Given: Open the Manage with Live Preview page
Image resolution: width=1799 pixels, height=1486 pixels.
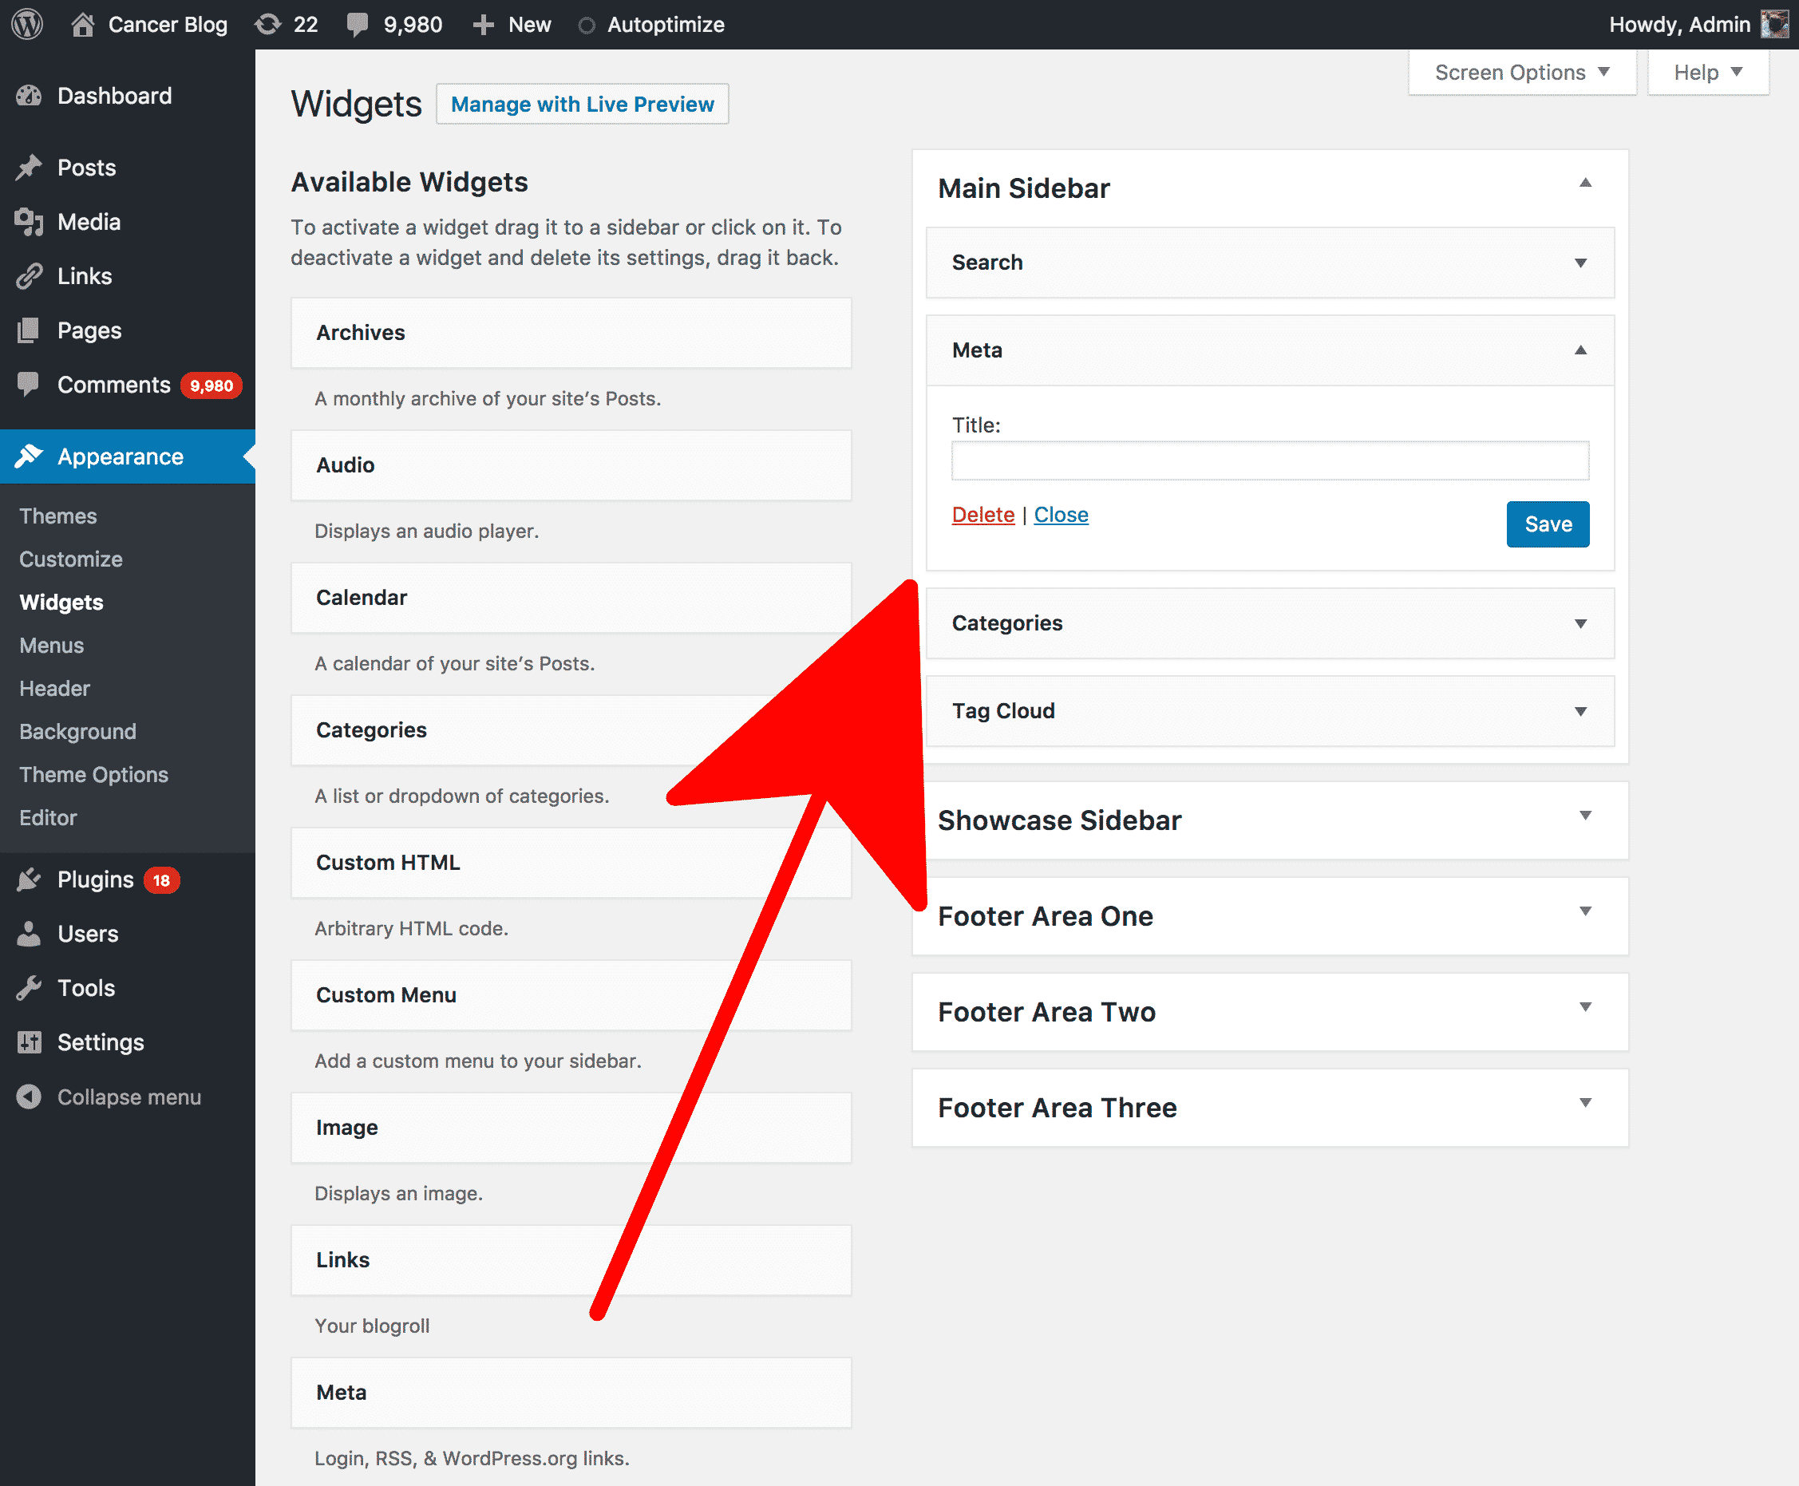Looking at the screenshot, I should pos(583,103).
